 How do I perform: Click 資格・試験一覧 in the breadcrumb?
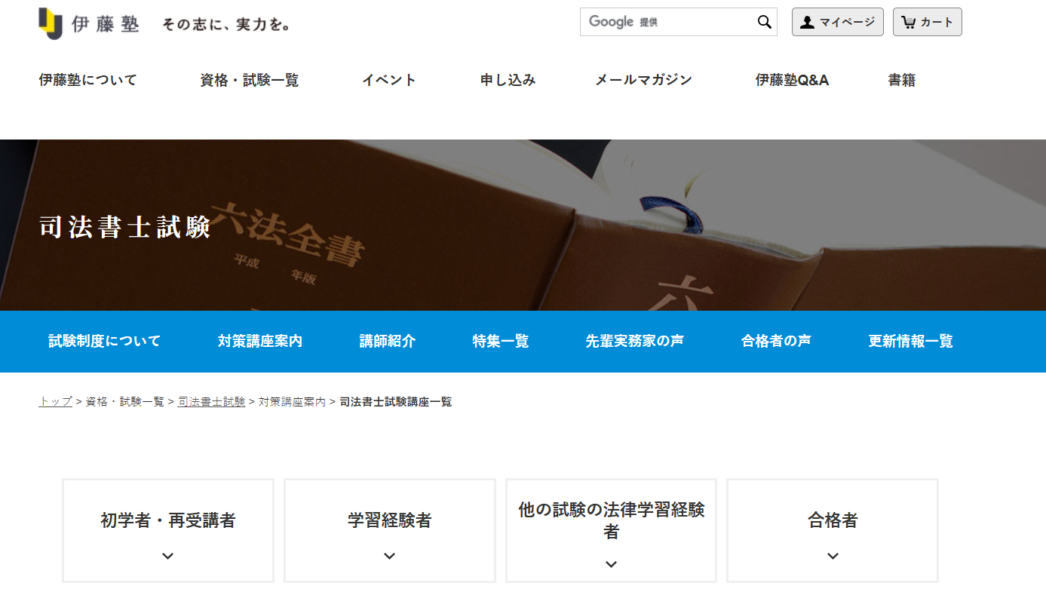tap(125, 402)
